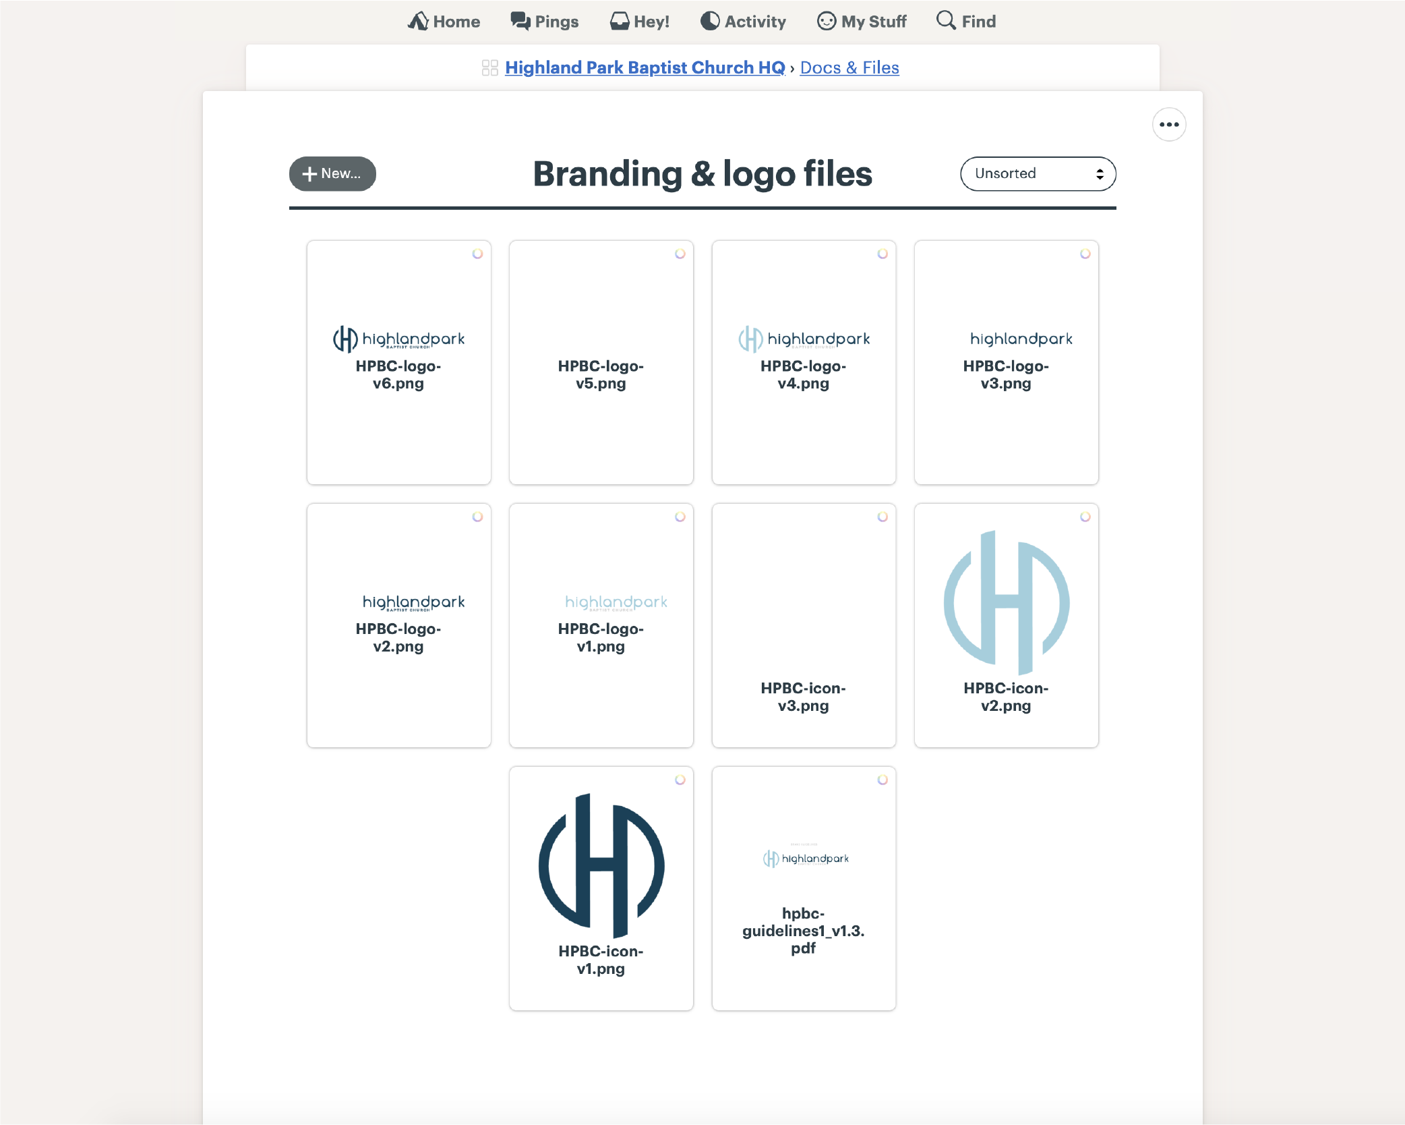This screenshot has height=1125, width=1405.
Task: Open the Unsorted sort dropdown
Action: [1038, 174]
